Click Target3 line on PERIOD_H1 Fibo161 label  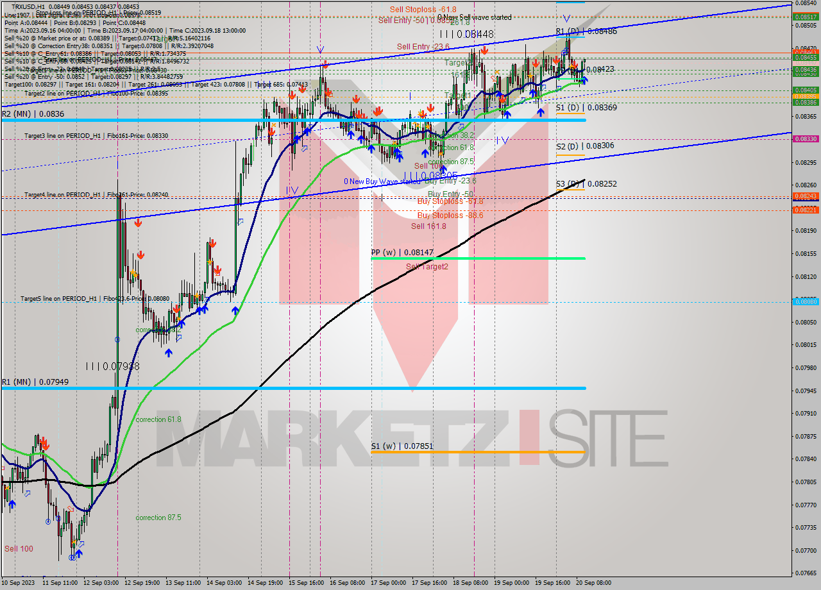96,136
